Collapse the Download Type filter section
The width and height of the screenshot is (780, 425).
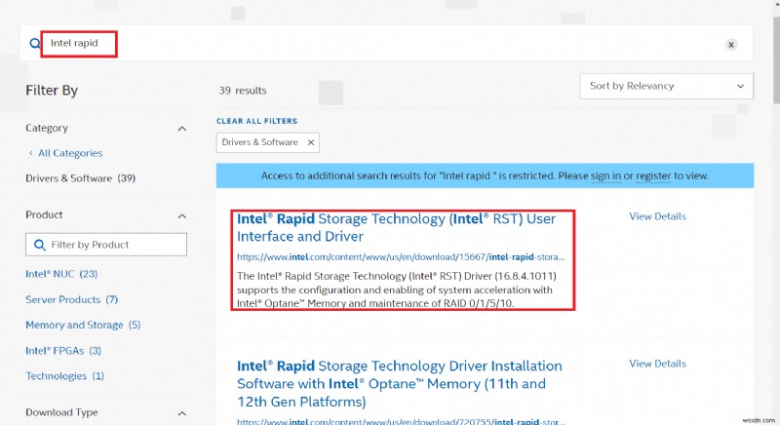(182, 413)
